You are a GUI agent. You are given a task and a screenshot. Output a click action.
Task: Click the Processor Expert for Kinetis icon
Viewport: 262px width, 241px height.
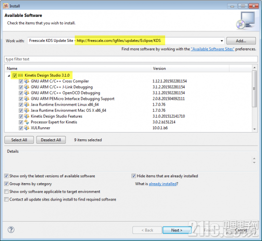click(x=27, y=122)
